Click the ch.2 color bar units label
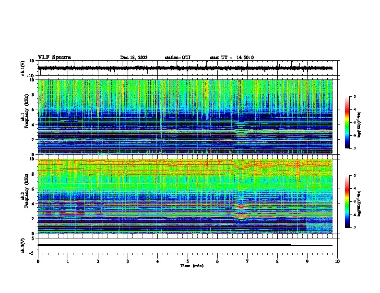 click(359, 203)
